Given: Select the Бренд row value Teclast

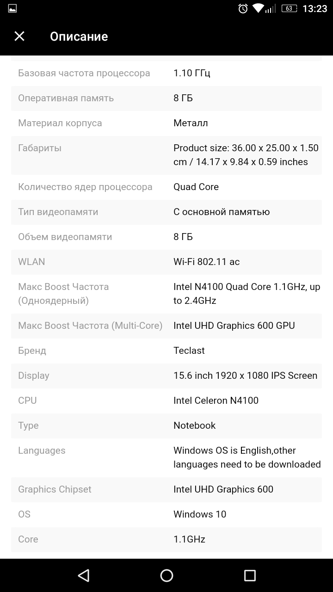Looking at the screenshot, I should 189,351.
